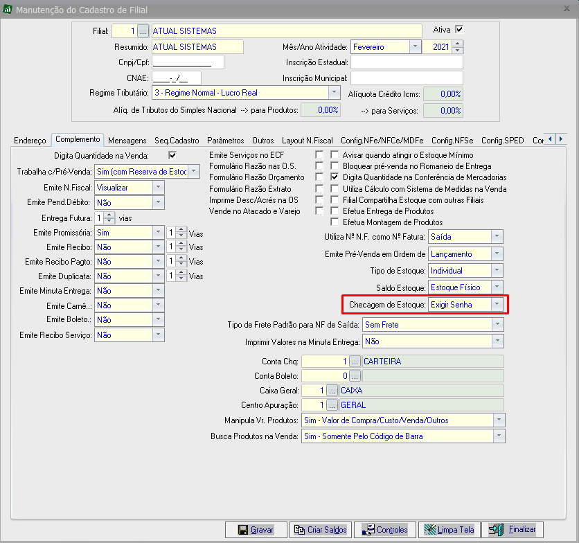Click the Criar Saldos button

pos(320,530)
